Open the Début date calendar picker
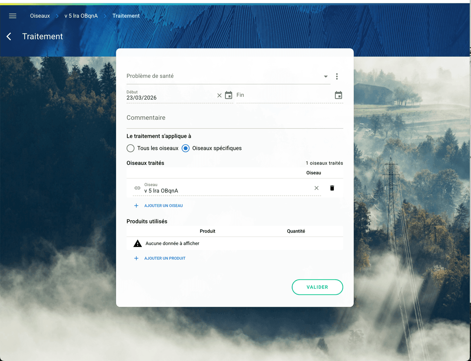The height and width of the screenshot is (361, 471). pyautogui.click(x=229, y=95)
